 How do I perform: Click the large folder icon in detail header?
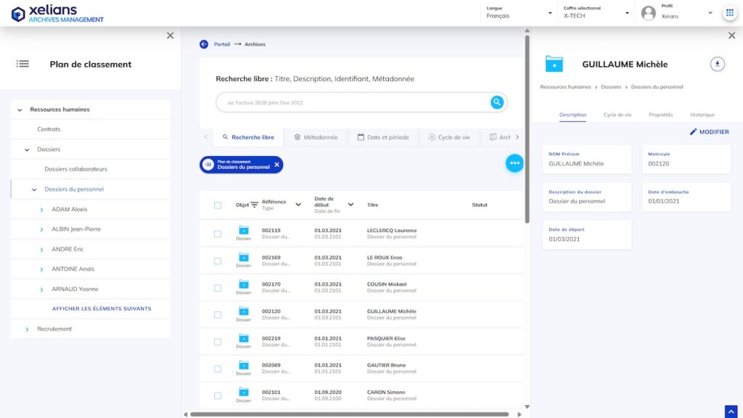[554, 64]
